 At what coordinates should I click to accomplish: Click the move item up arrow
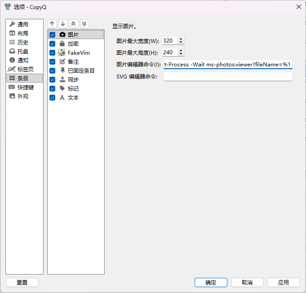52,24
